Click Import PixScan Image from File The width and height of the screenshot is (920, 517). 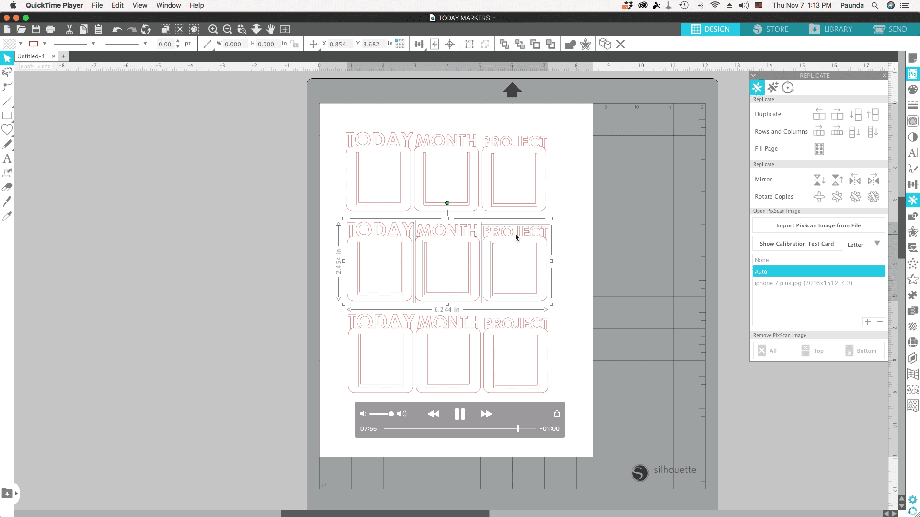[x=818, y=225]
